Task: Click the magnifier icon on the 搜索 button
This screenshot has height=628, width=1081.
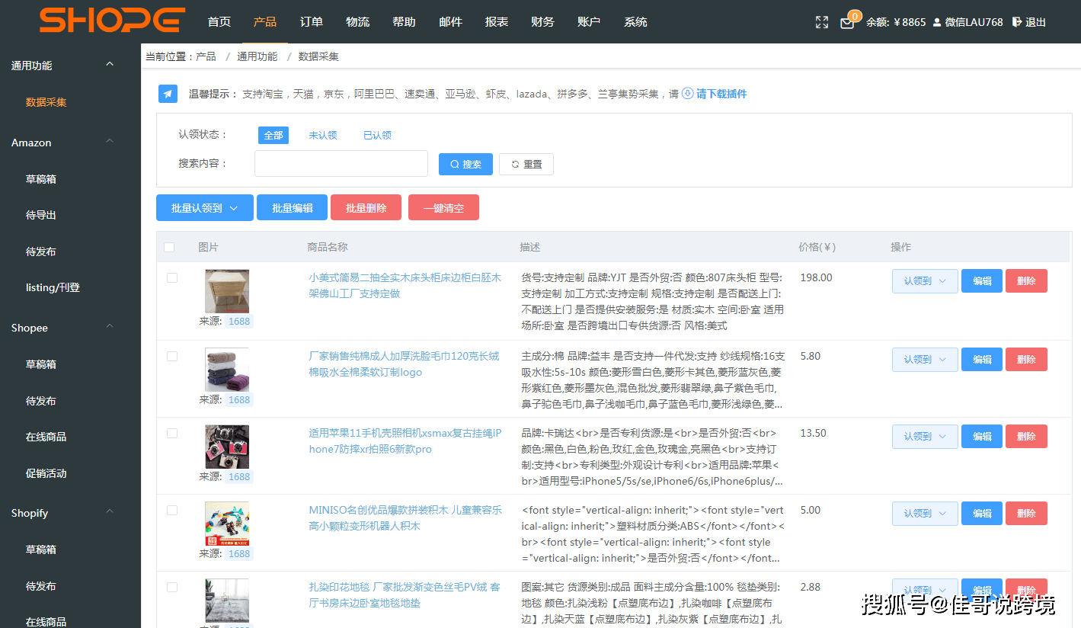Action: [x=453, y=164]
